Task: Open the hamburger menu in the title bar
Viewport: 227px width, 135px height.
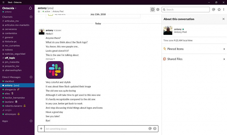Action: click(x=4, y=2)
